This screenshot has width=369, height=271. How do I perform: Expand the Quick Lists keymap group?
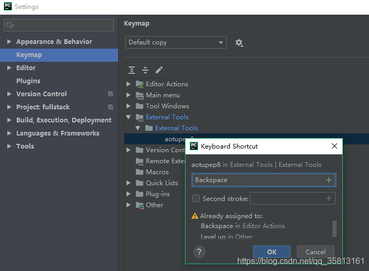(x=129, y=183)
